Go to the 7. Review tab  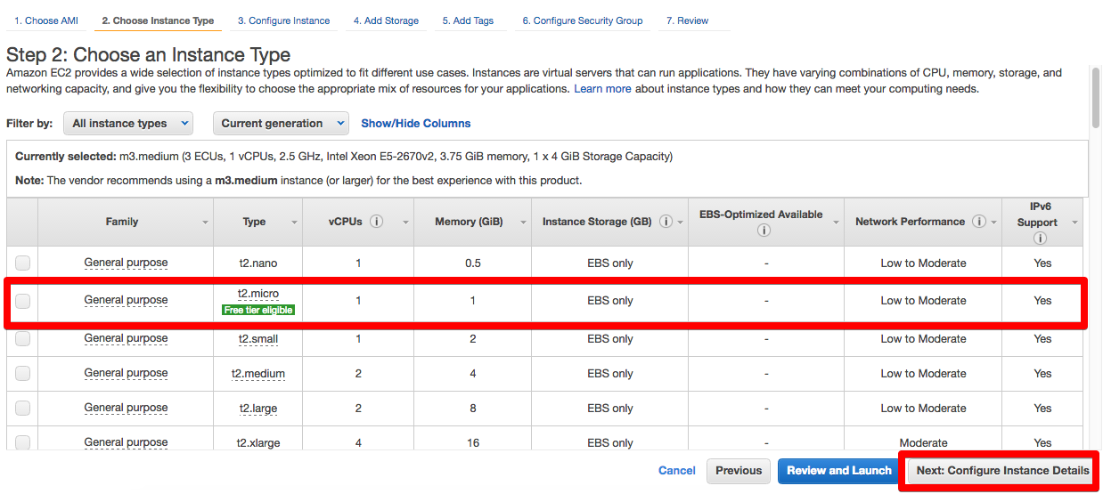click(x=688, y=20)
